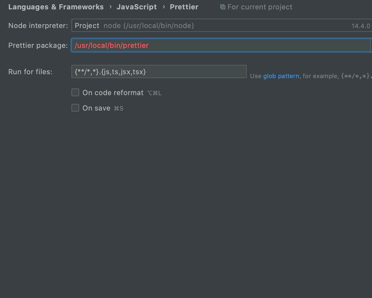Click the Run for files label
372x298 pixels.
click(x=30, y=72)
